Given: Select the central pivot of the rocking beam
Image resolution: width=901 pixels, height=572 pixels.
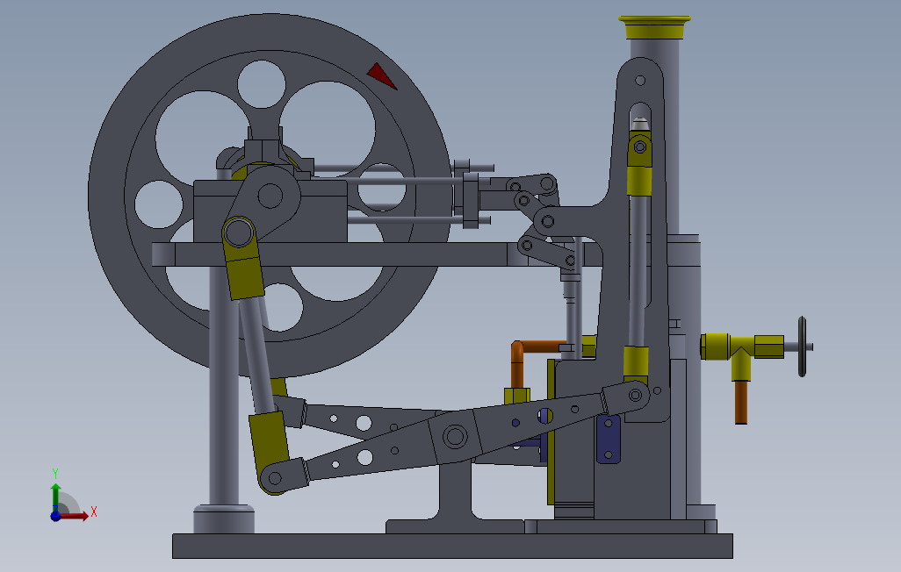Looking at the screenshot, I should click(x=455, y=437).
